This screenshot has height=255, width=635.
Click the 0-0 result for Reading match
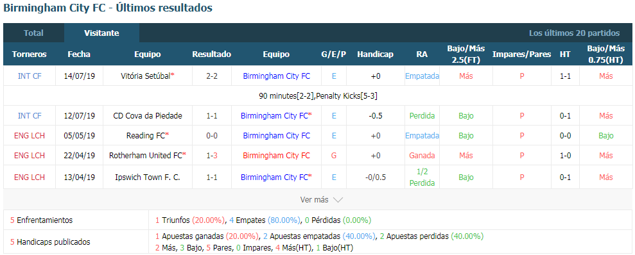coord(212,136)
